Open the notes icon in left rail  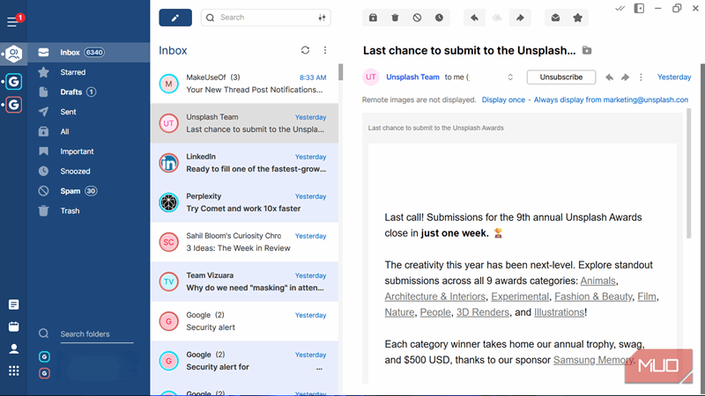pyautogui.click(x=14, y=304)
